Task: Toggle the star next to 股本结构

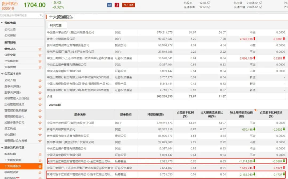Action: [x=40, y=154]
